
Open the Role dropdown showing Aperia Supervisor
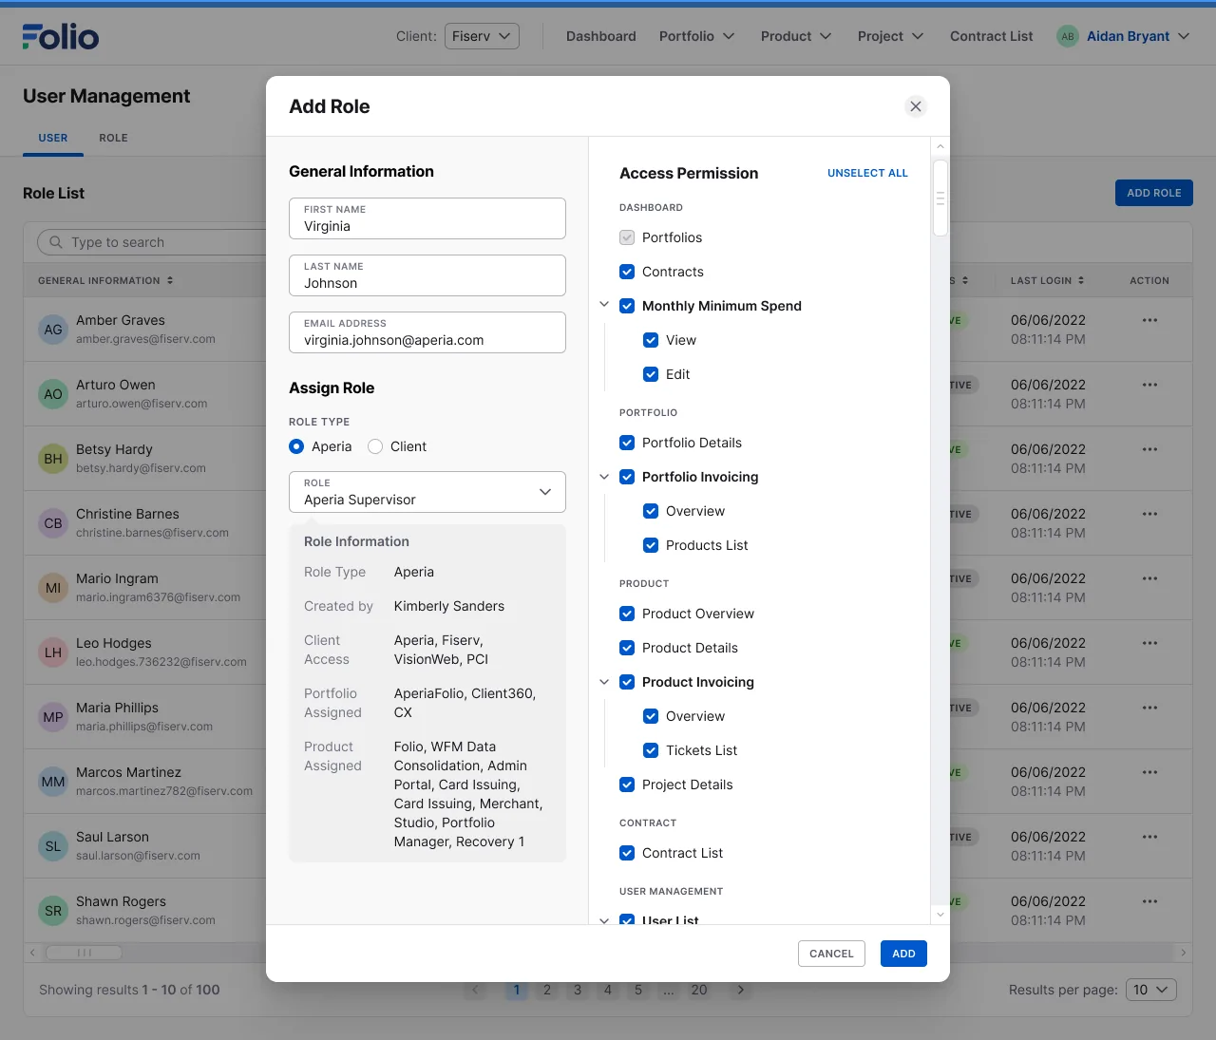pyautogui.click(x=427, y=492)
